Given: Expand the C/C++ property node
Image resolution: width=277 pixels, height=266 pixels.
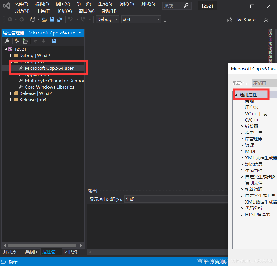Looking at the screenshot, I should 242,120.
